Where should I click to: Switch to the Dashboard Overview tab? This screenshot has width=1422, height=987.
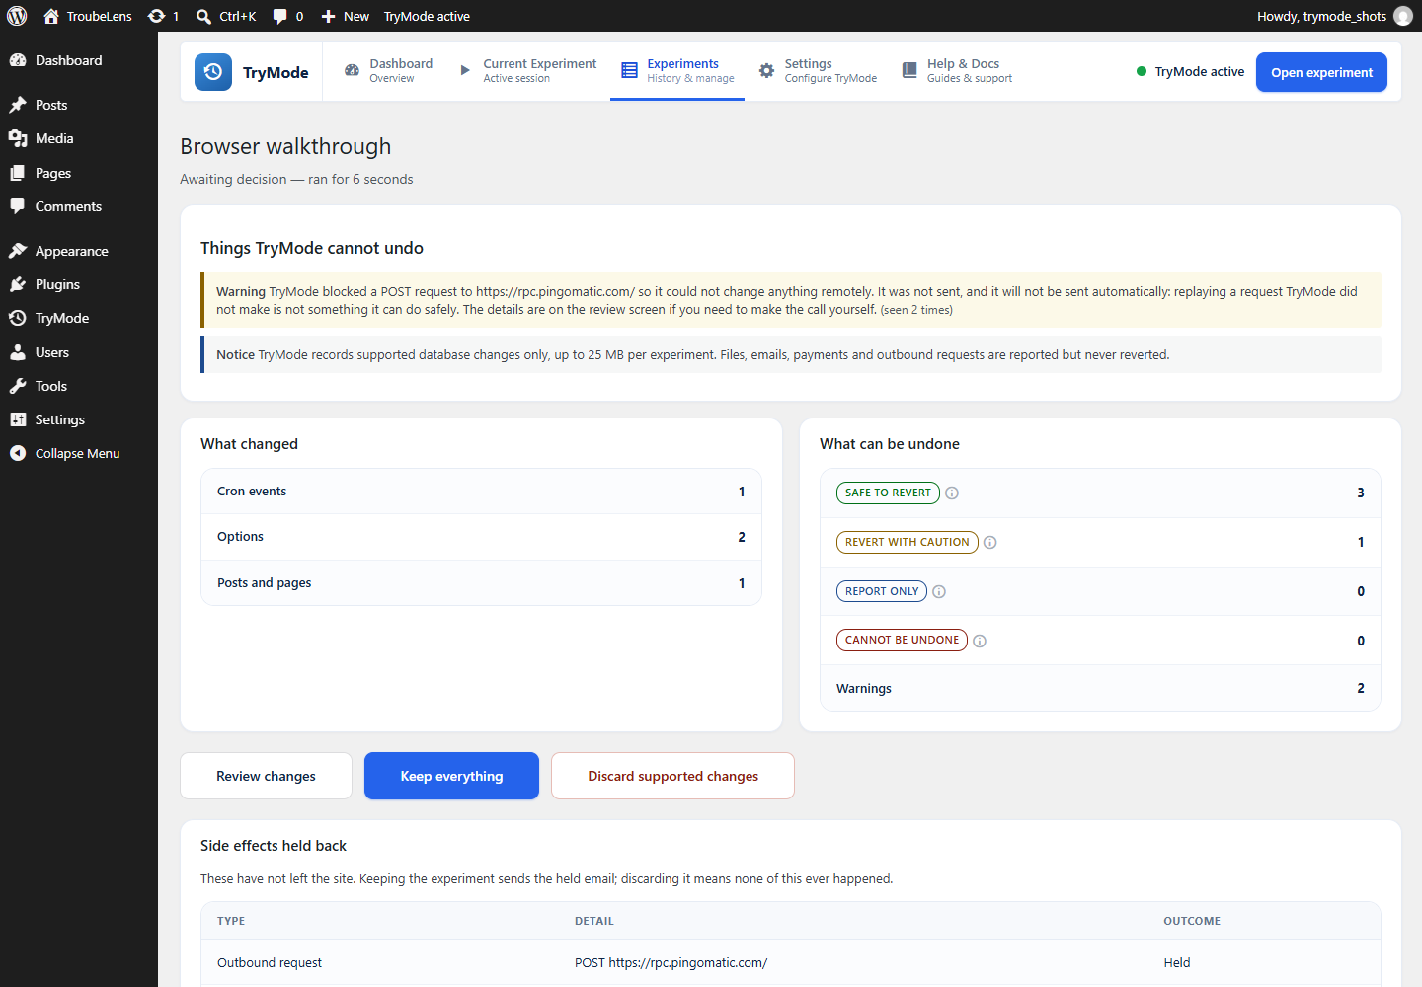[388, 71]
